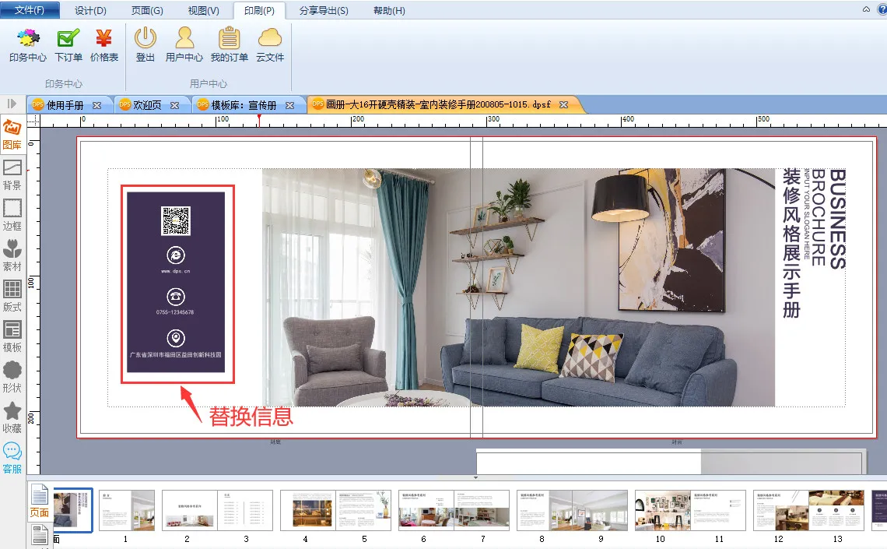The height and width of the screenshot is (549, 887).
Task: Select pages 2-3 spread thumbnail
Action: coord(217,510)
